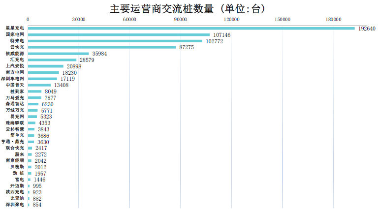Select the axis tick label 90000
The width and height of the screenshot is (379, 212).
(x=180, y=20)
